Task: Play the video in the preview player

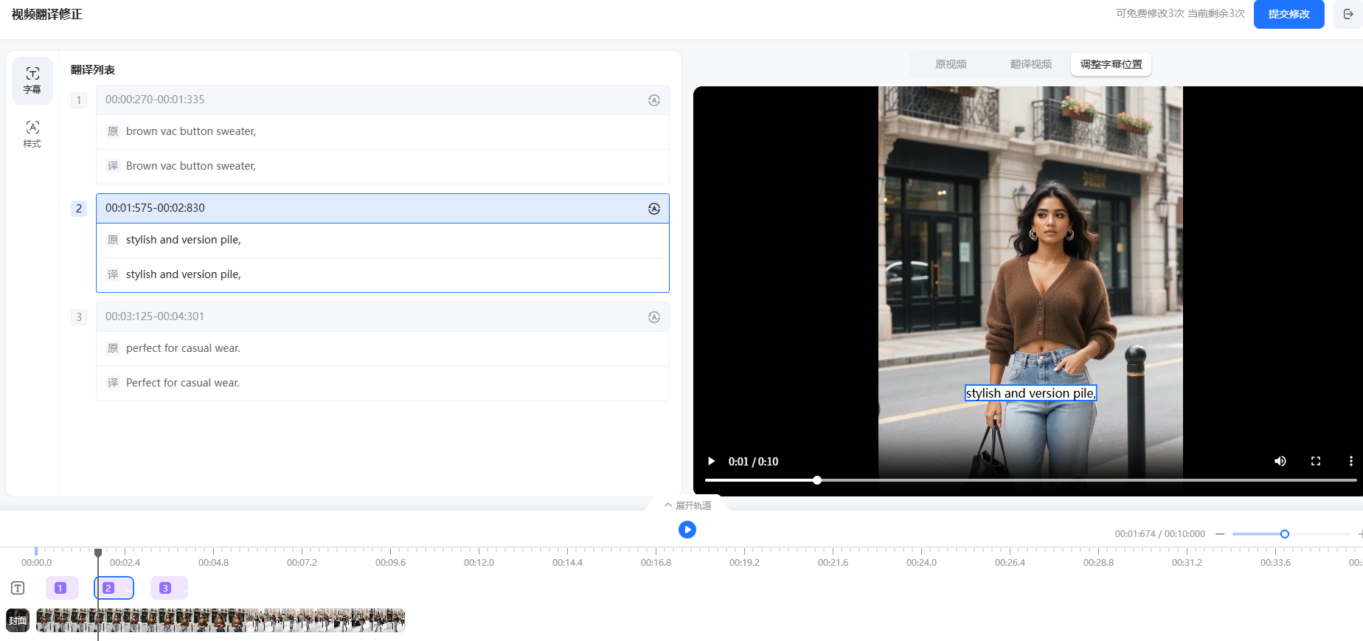Action: coord(712,461)
